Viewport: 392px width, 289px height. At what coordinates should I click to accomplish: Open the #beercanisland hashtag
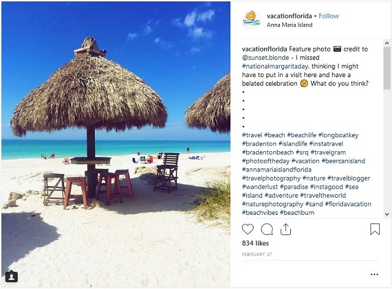pos(343,161)
